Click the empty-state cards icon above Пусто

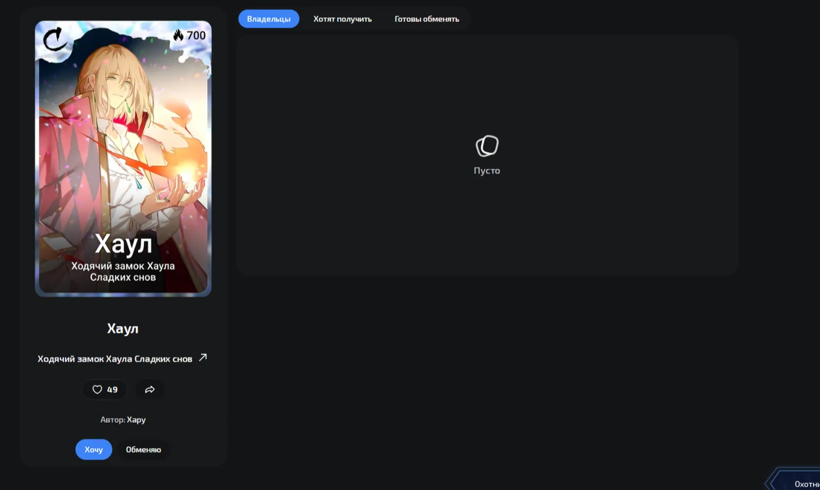point(487,146)
